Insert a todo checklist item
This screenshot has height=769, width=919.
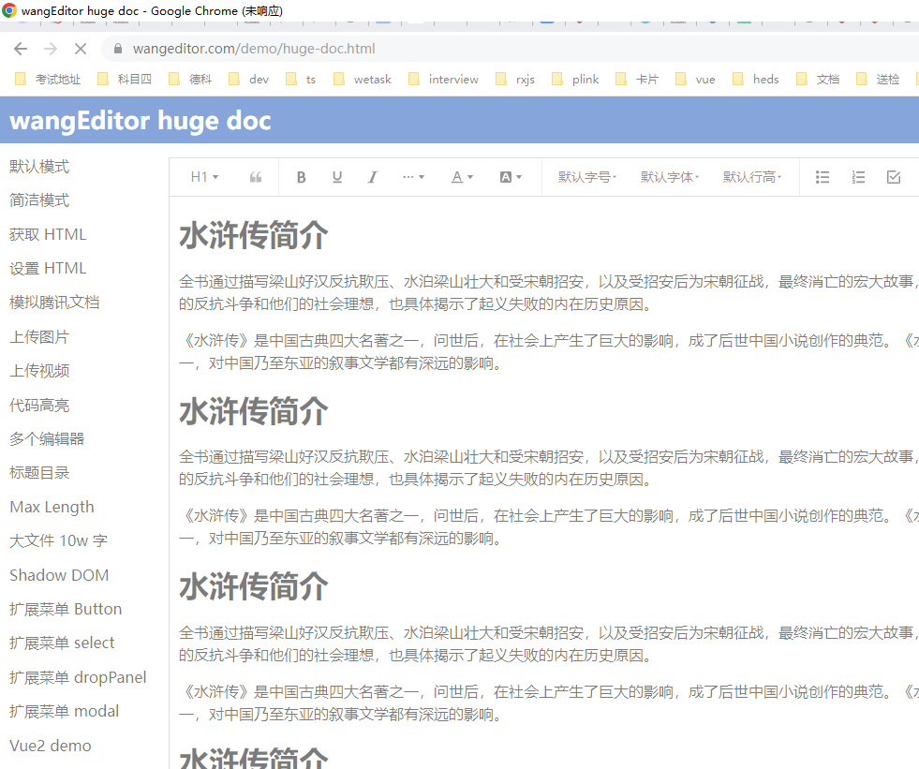tap(893, 176)
